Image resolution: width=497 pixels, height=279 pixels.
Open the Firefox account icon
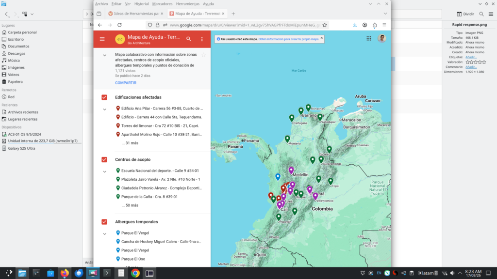point(365,25)
